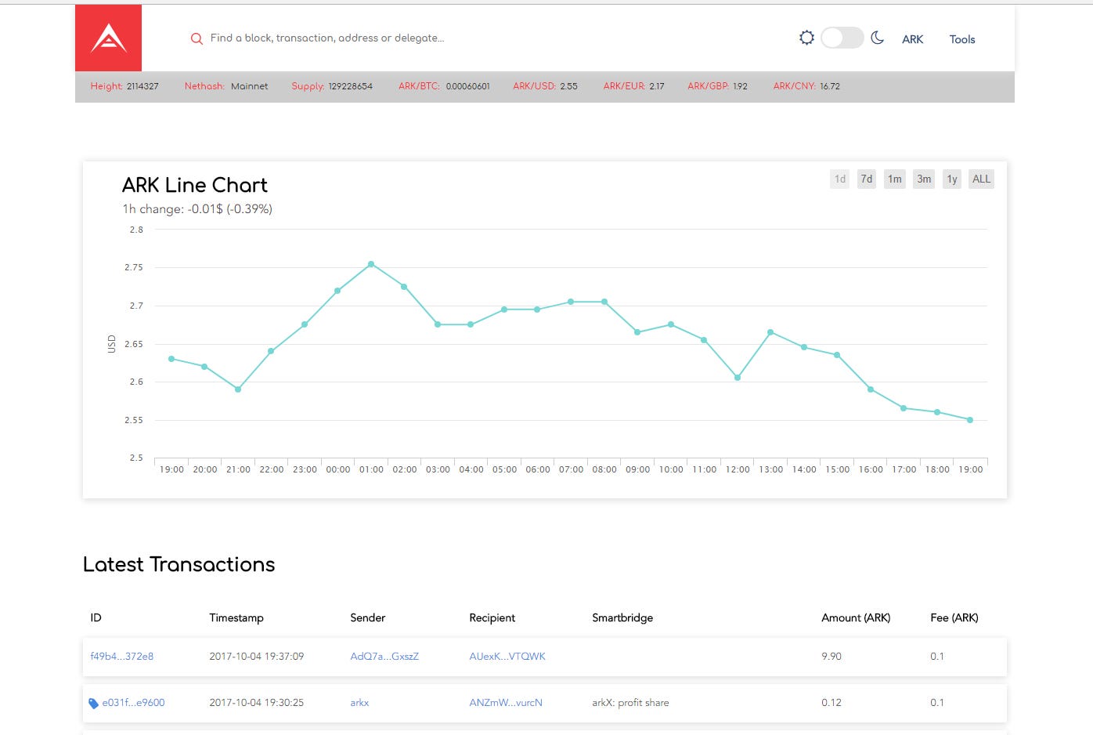Screen dimensions: 1093x735
Task: Select the 1m chart range
Action: (894, 179)
